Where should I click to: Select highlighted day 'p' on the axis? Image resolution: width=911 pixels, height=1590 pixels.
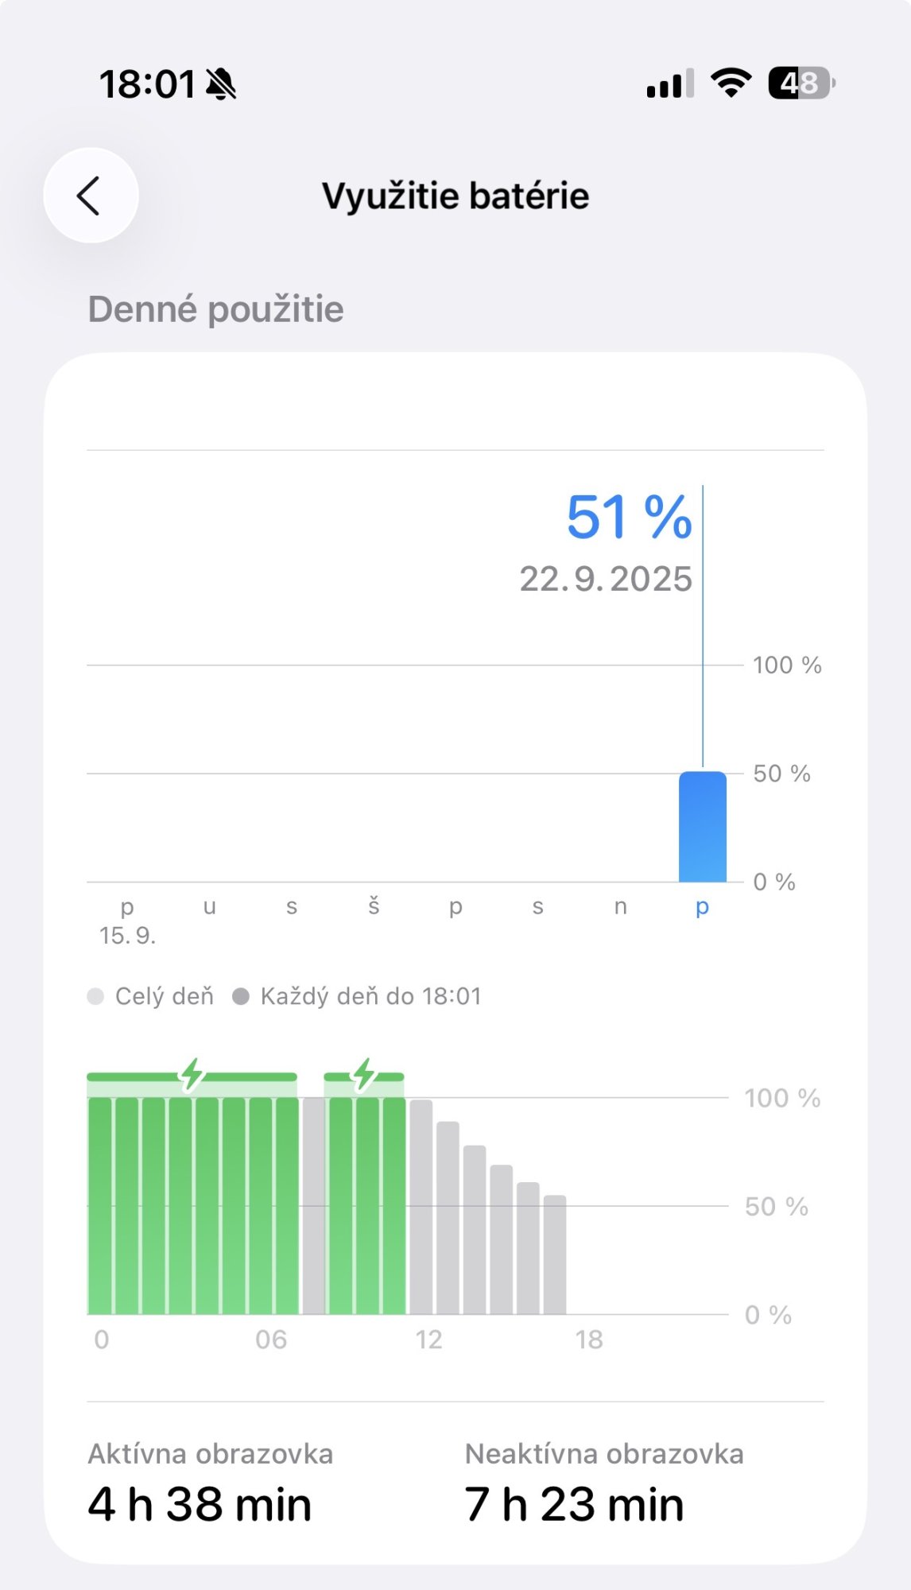(702, 906)
